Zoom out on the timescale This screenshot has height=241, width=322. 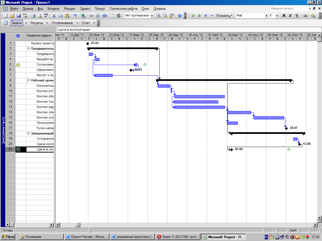pyautogui.click(x=165, y=16)
